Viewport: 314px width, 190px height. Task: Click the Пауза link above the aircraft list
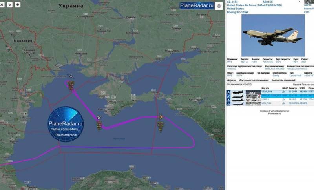(297, 85)
